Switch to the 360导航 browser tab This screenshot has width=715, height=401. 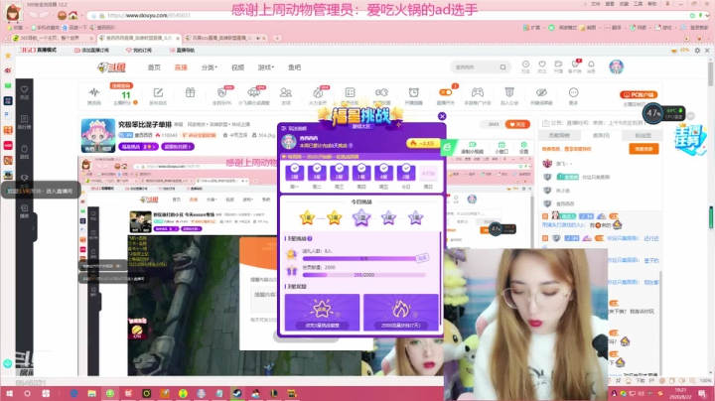tap(53, 38)
